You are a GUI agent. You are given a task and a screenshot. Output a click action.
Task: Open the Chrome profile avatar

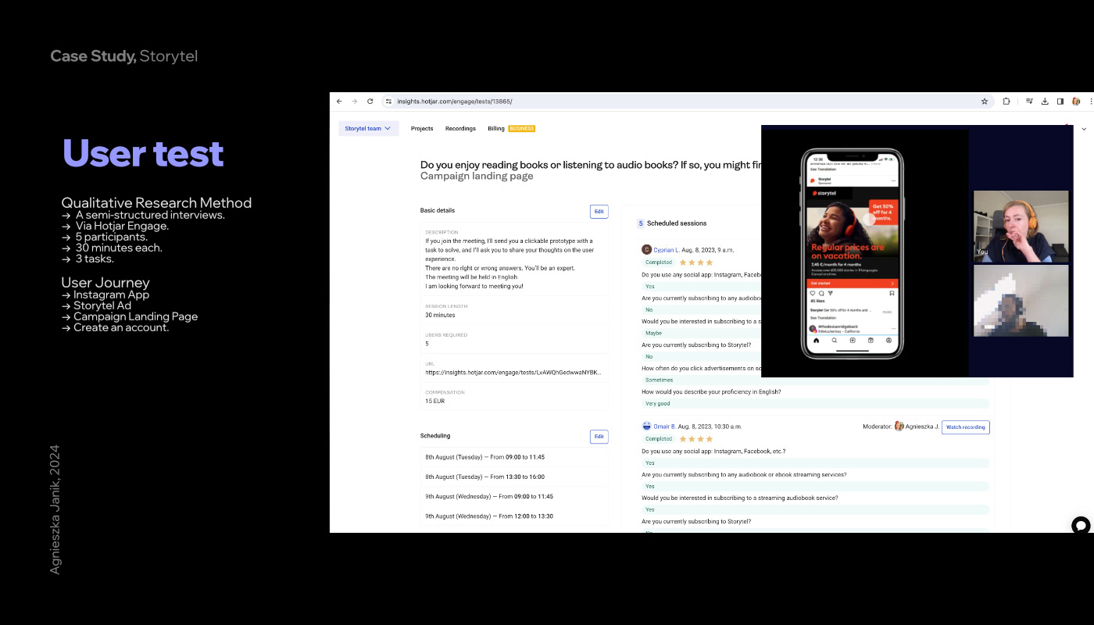pyautogui.click(x=1076, y=102)
